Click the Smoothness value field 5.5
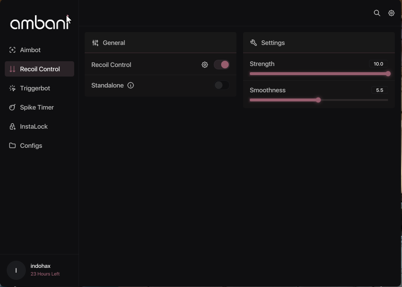The width and height of the screenshot is (402, 287). [x=380, y=90]
